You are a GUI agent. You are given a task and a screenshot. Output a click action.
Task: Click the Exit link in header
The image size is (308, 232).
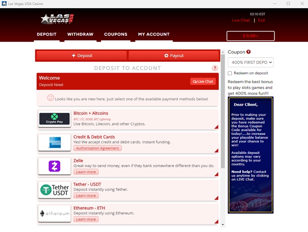coord(261,20)
